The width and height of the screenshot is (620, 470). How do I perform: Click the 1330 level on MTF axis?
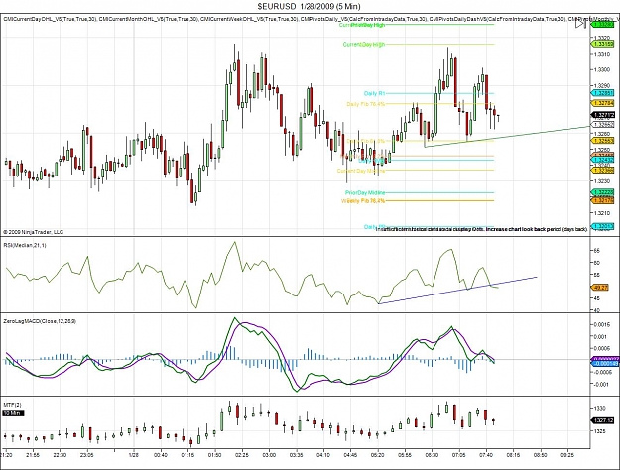pyautogui.click(x=598, y=408)
